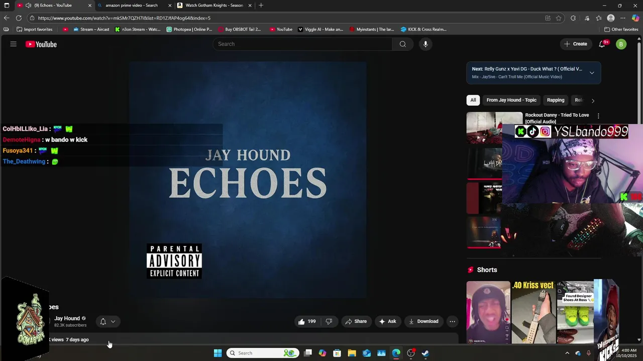
Task: Click the Windows taskbar search box
Action: [x=263, y=353]
